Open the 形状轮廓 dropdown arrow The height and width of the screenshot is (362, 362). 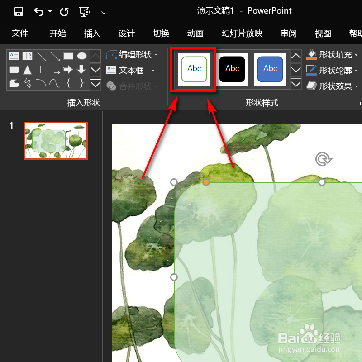pyautogui.click(x=356, y=71)
